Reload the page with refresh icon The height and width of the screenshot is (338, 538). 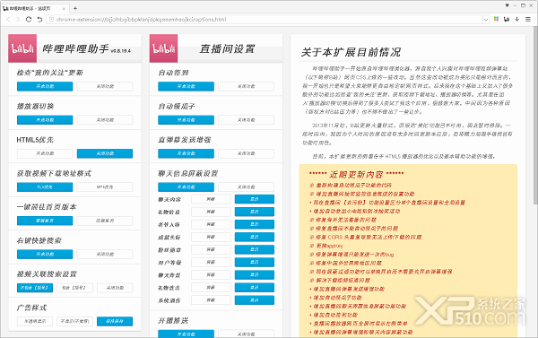point(29,20)
